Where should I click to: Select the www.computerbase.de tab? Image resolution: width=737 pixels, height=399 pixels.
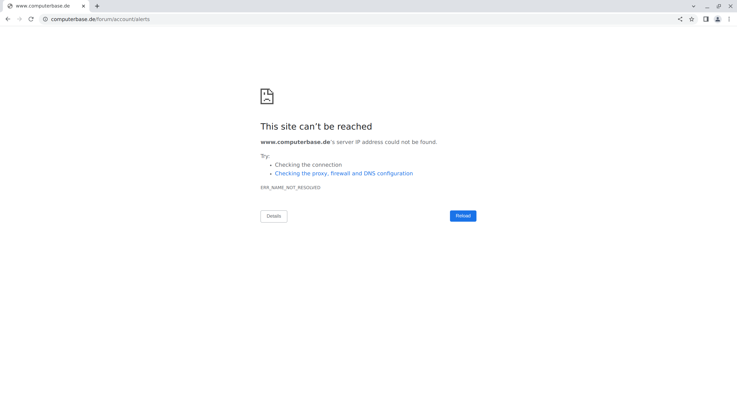click(x=43, y=6)
